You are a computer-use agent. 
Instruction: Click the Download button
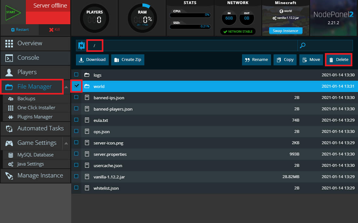[x=92, y=60]
